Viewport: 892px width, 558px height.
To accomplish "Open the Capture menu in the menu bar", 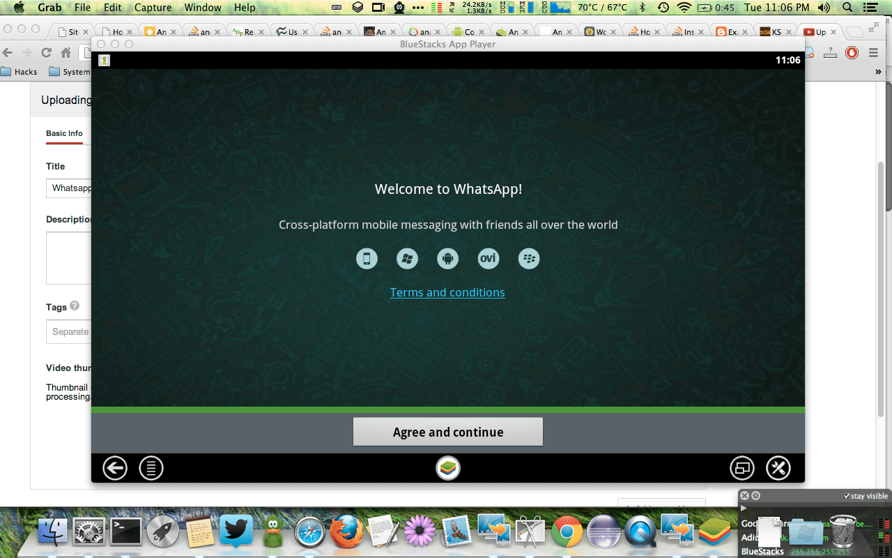I will (x=153, y=8).
